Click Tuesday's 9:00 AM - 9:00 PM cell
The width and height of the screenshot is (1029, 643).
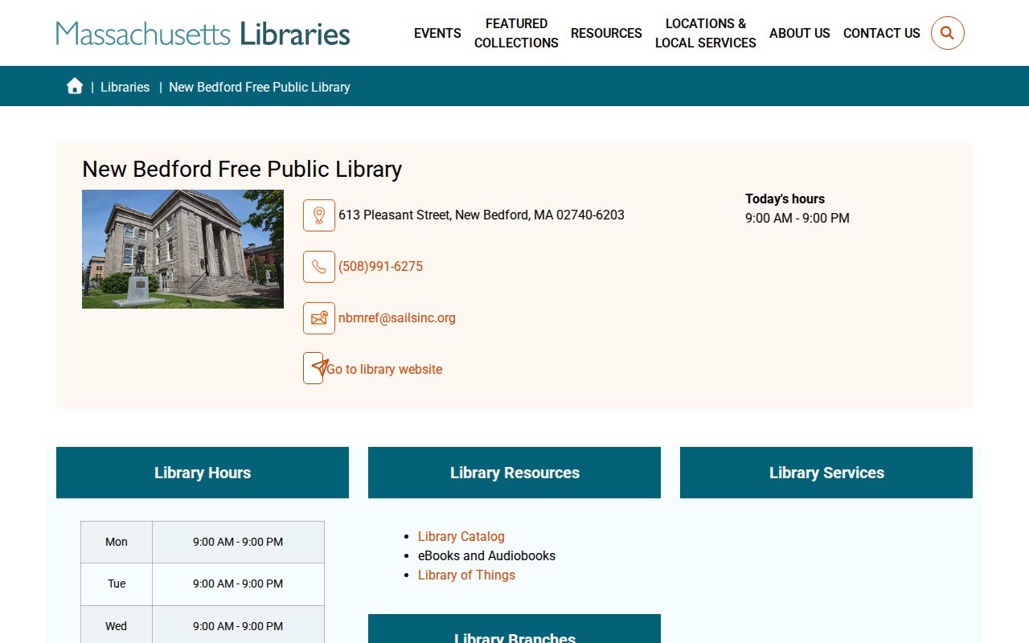click(238, 584)
